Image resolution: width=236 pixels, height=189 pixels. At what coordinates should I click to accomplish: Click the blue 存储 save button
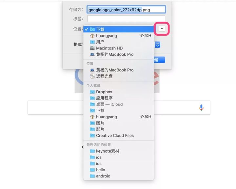point(159,60)
